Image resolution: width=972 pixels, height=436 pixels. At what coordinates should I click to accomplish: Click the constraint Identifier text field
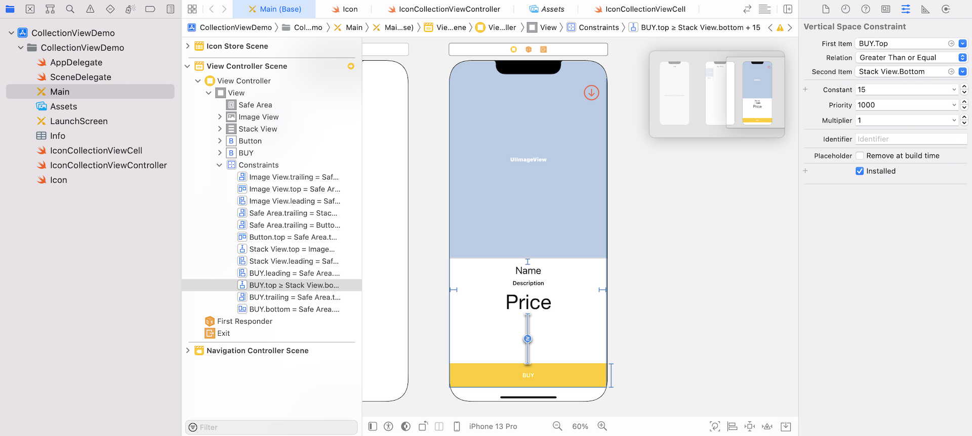point(910,139)
